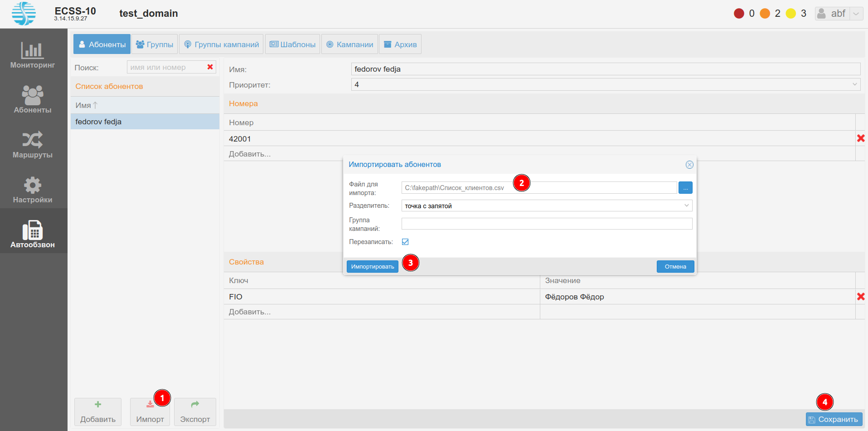Click the Импортировать button
The height and width of the screenshot is (431, 868).
[x=372, y=267]
